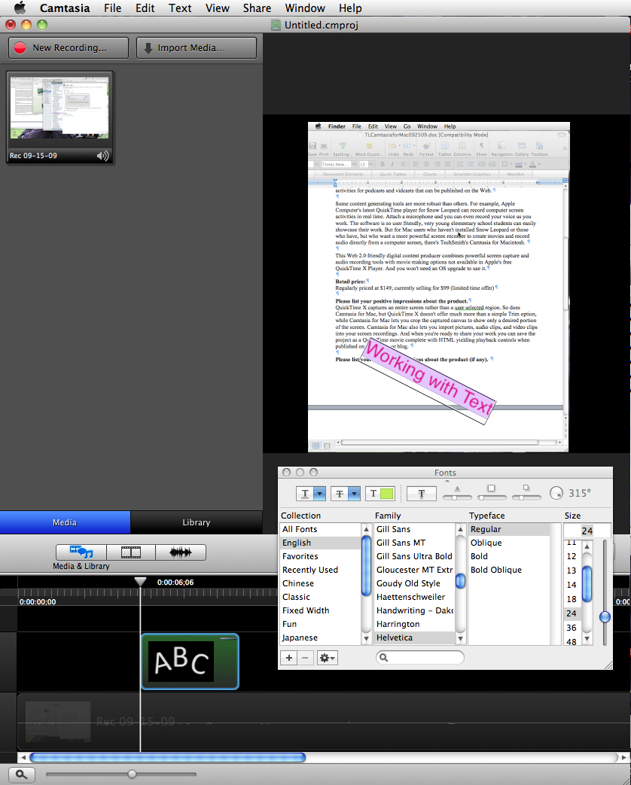This screenshot has width=631, height=785.
Task: Click the Size list scroll-down arrow
Action: pyautogui.click(x=587, y=639)
